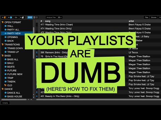
Task: Sort by the # column header
Action: [41, 21]
